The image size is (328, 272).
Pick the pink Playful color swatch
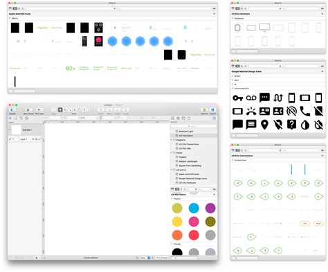[194, 221]
